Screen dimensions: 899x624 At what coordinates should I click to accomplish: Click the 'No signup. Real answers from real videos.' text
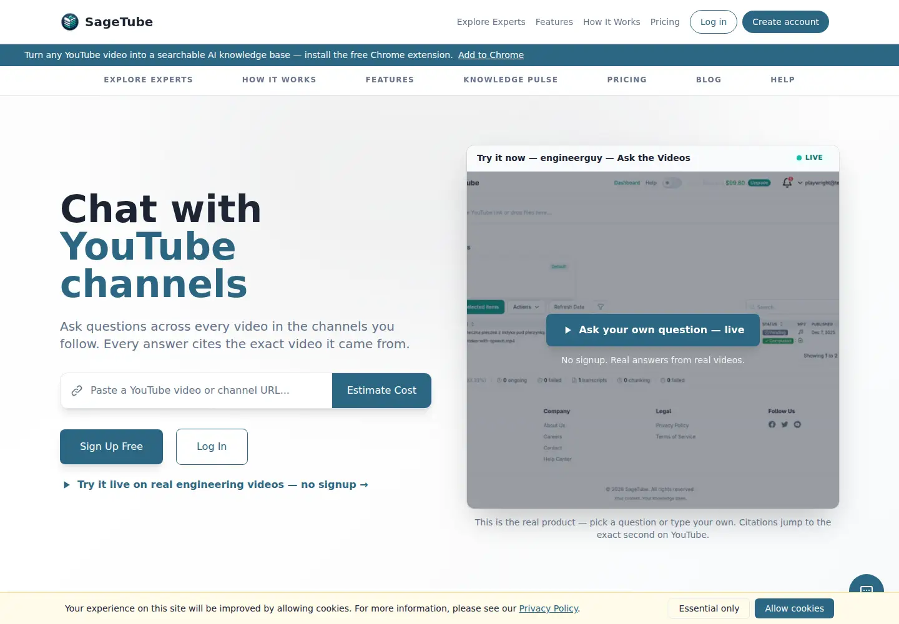(653, 360)
